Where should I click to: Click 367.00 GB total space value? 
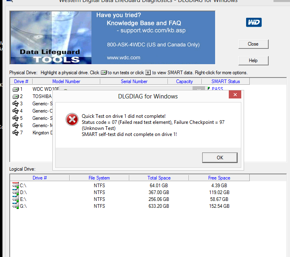pyautogui.click(x=159, y=192)
